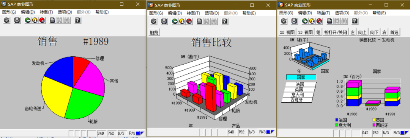Select 西班牙 row in country list

pos(297,99)
